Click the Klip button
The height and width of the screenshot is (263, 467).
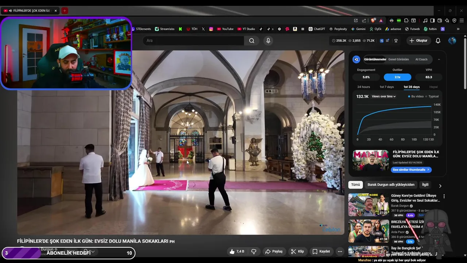click(297, 251)
